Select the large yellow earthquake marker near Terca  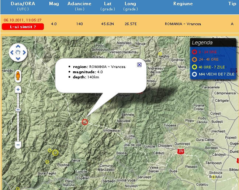55,152
